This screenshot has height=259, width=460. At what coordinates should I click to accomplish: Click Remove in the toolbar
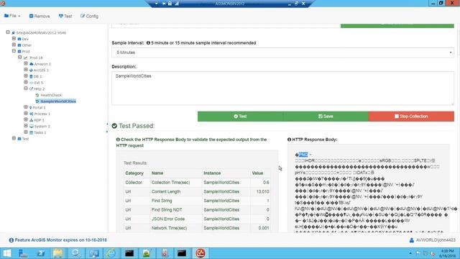coord(40,16)
